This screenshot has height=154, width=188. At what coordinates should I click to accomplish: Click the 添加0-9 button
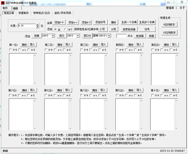click(x=59, y=22)
